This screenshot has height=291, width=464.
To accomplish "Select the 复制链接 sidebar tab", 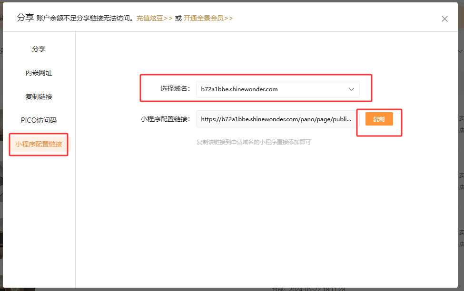I will [39, 97].
